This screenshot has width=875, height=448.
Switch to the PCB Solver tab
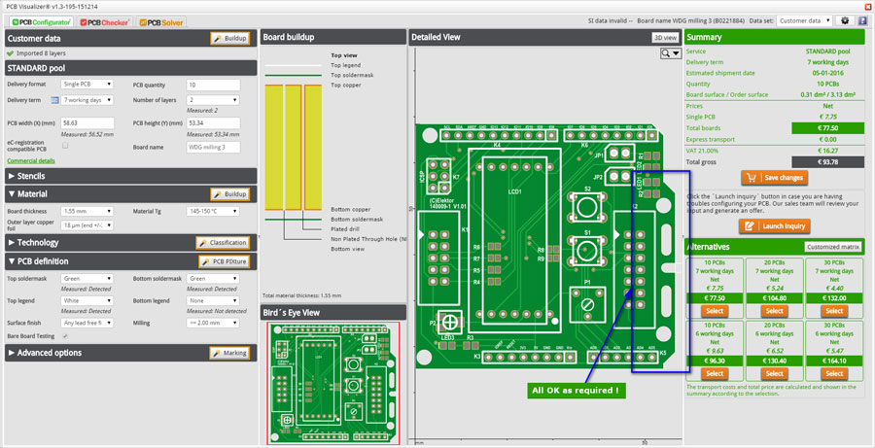click(161, 22)
